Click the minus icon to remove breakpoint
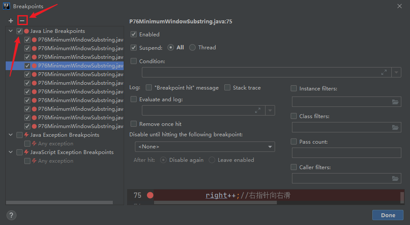410x225 pixels. point(22,21)
